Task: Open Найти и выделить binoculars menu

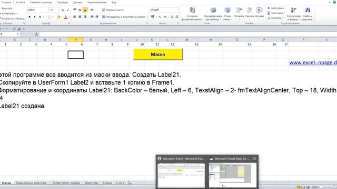Action: [x=308, y=14]
